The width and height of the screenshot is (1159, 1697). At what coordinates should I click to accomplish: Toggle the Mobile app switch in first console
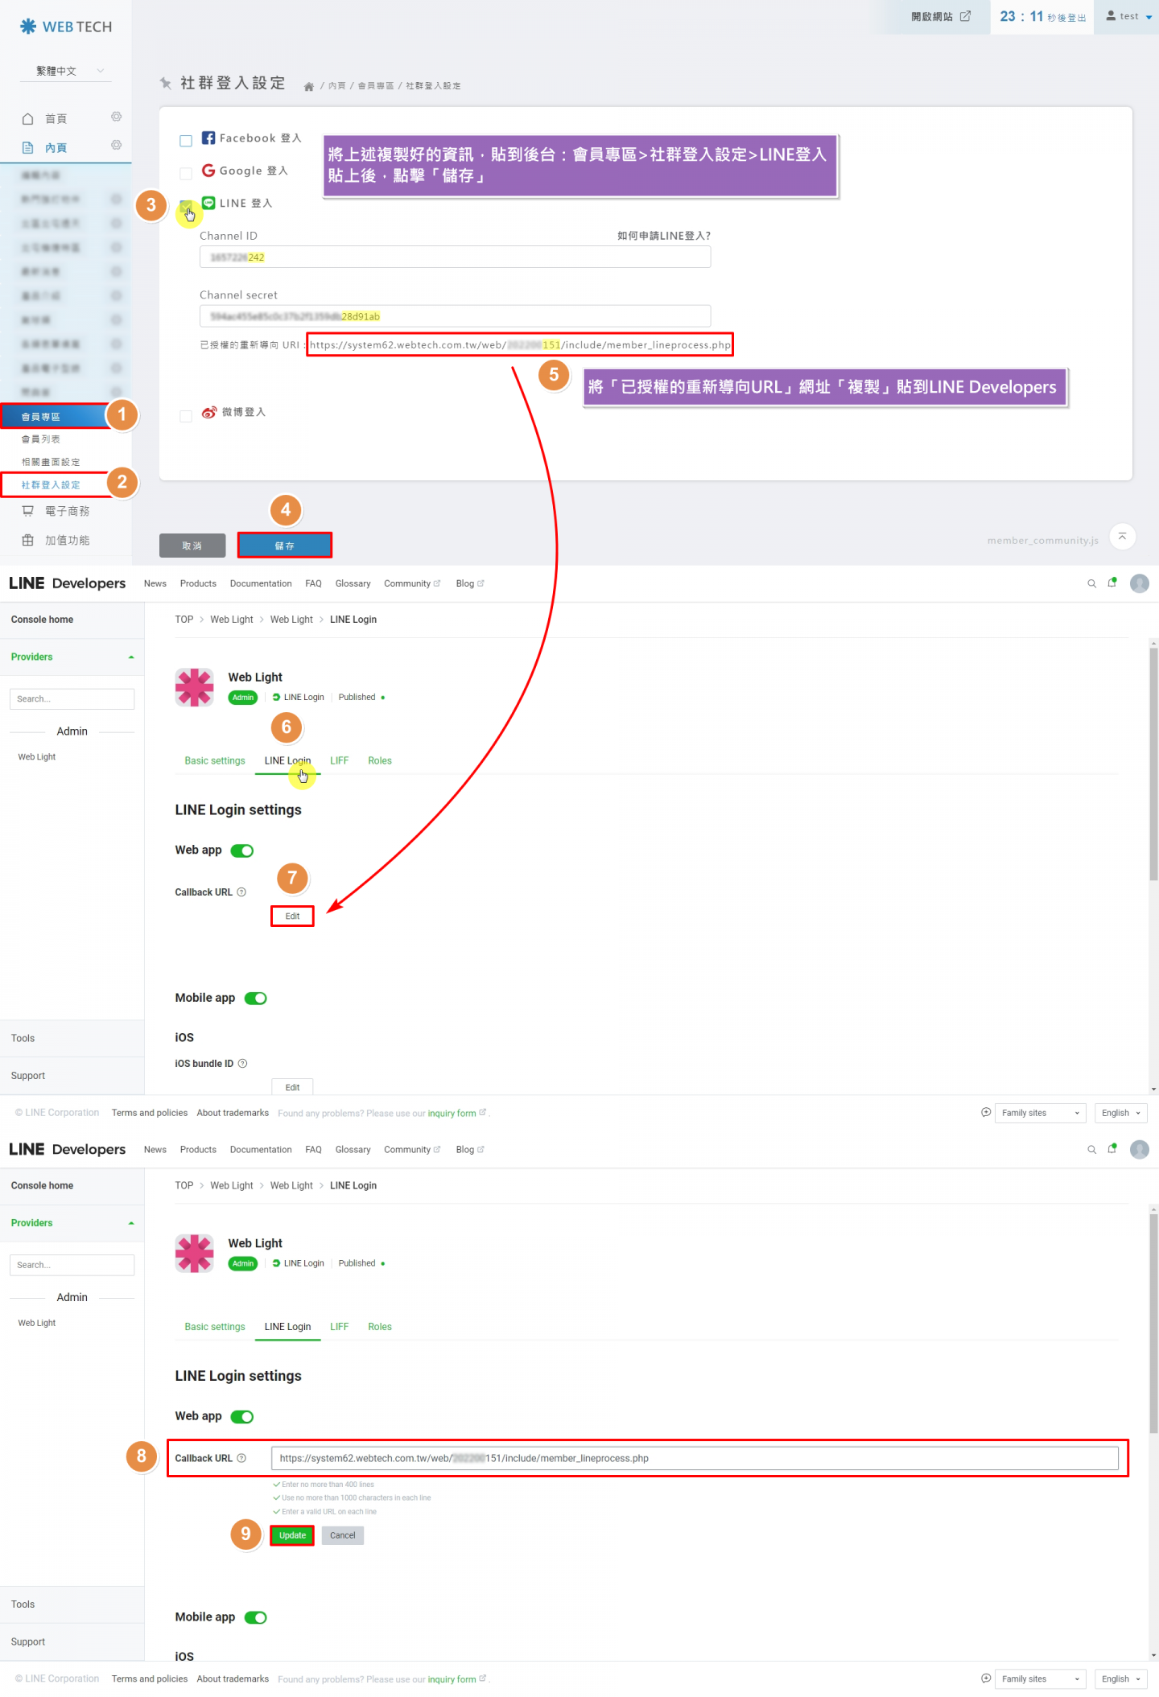click(x=256, y=999)
